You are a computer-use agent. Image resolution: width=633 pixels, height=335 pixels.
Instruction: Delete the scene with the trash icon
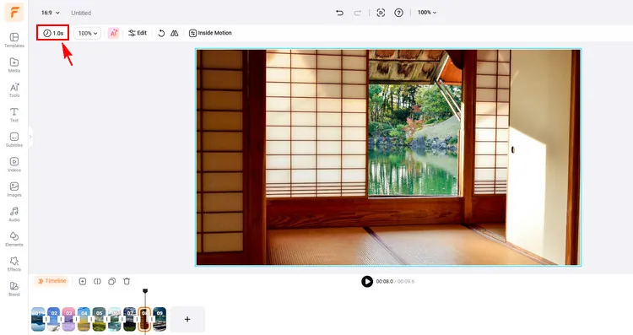click(127, 281)
